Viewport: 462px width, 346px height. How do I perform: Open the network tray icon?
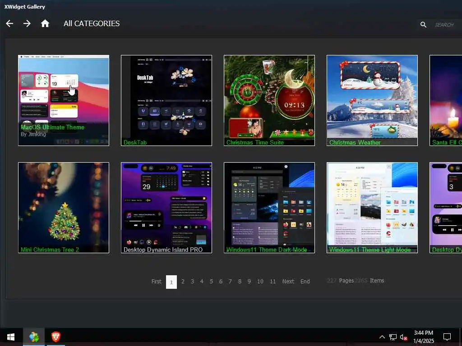coord(393,337)
